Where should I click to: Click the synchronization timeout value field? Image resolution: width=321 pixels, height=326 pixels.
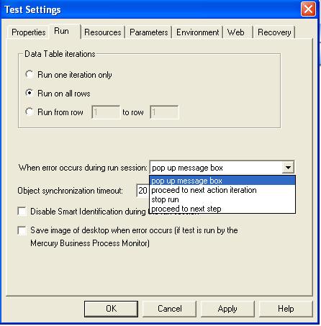(143, 191)
